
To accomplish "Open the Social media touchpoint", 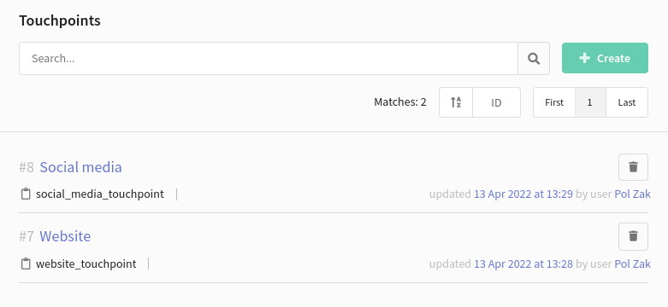I will (x=81, y=167).
